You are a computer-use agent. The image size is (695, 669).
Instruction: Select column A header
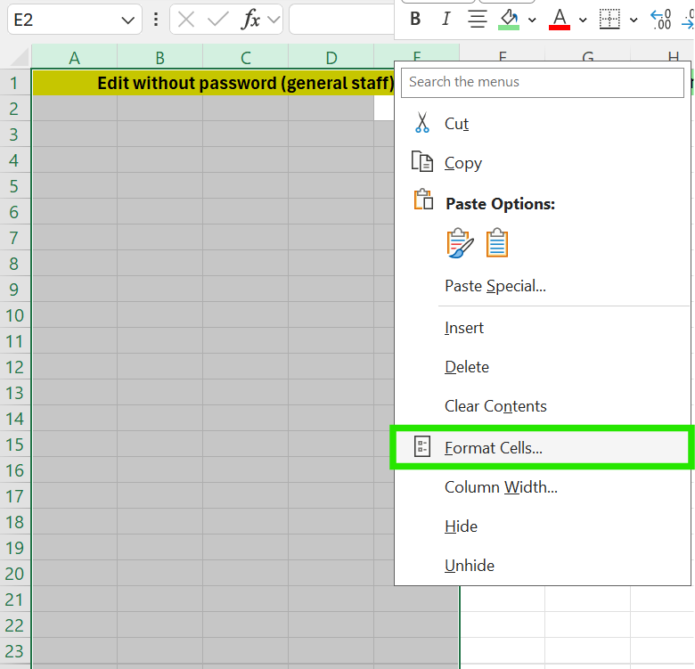(75, 57)
